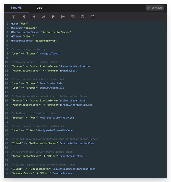
Task: Click the RequestResourceWithAccessToken message text
Action: pos(74,169)
